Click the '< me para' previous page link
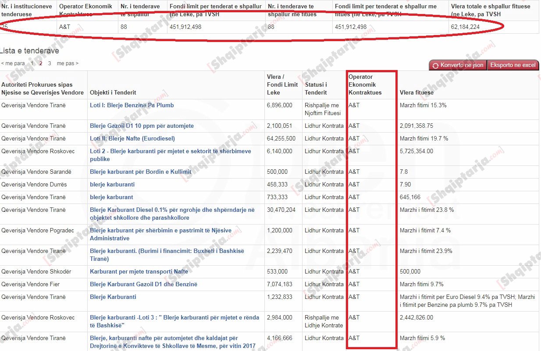541x351 pixels. (13, 63)
